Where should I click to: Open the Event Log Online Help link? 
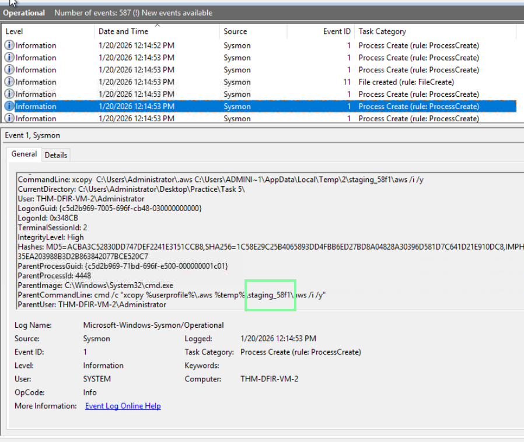[x=123, y=406]
